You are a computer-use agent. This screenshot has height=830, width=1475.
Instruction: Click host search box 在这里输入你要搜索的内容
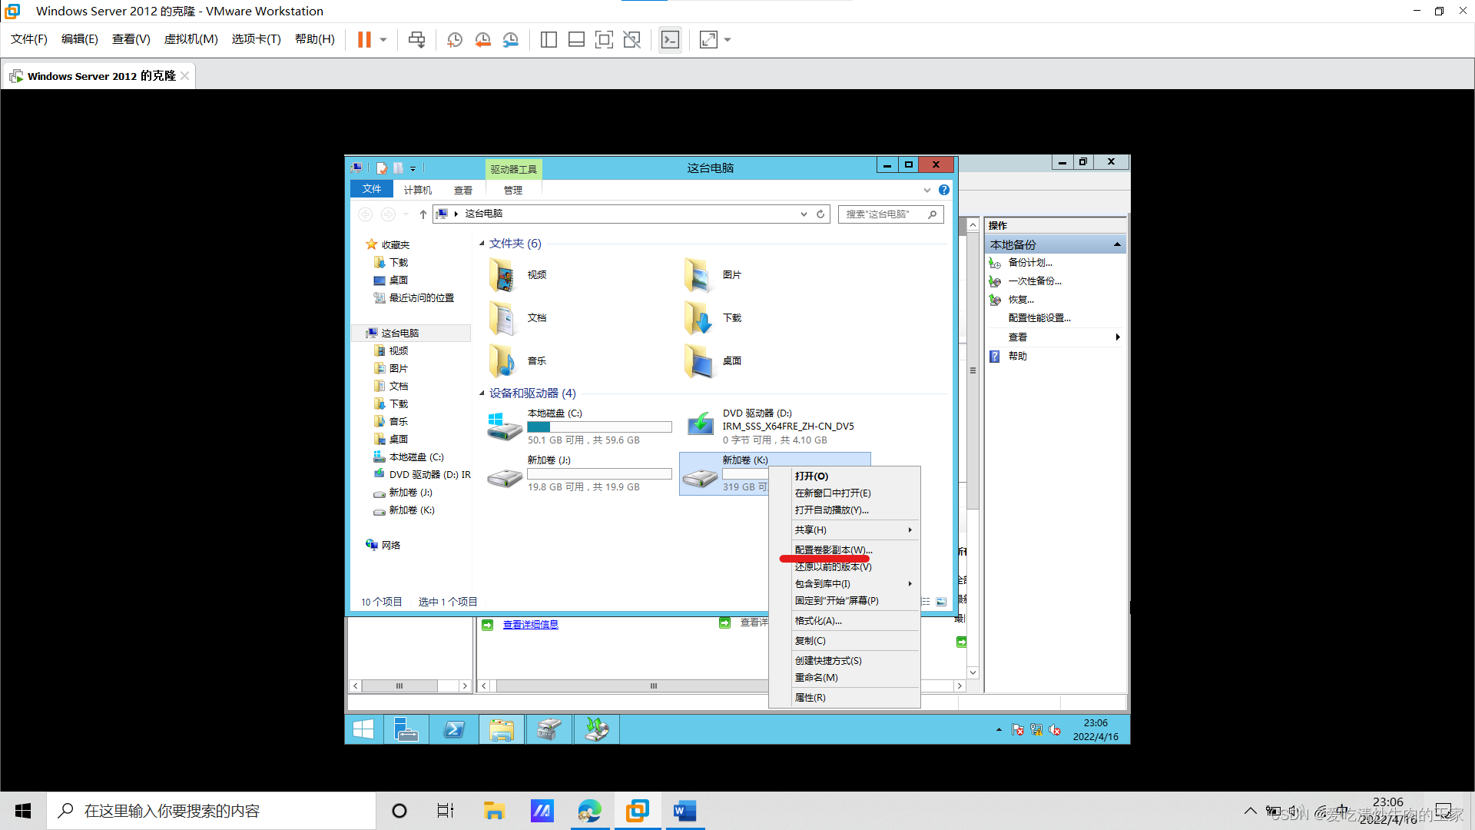pyautogui.click(x=211, y=811)
